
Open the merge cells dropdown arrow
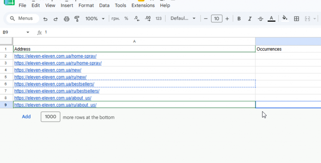point(315,19)
